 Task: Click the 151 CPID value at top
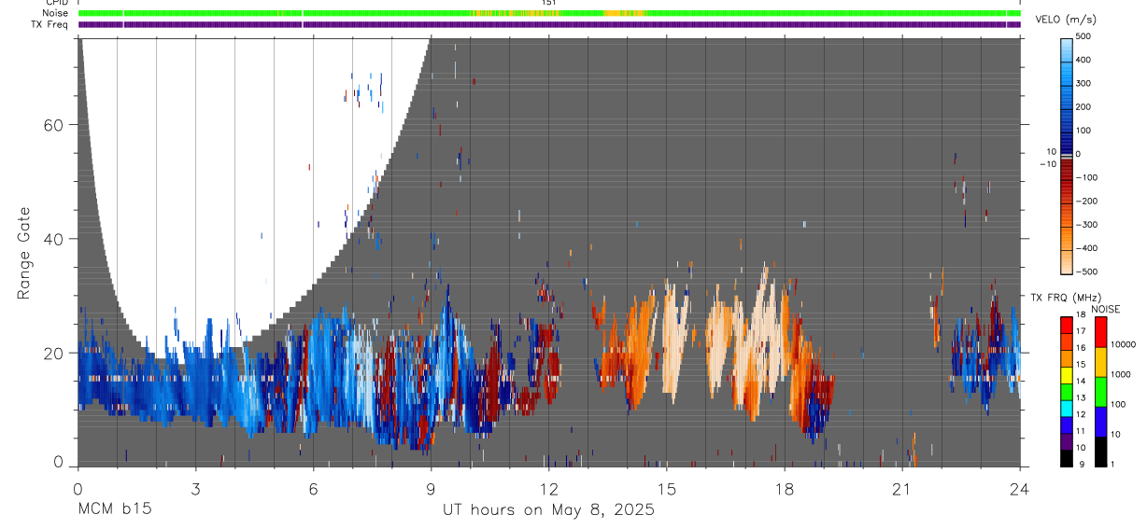coord(549,3)
